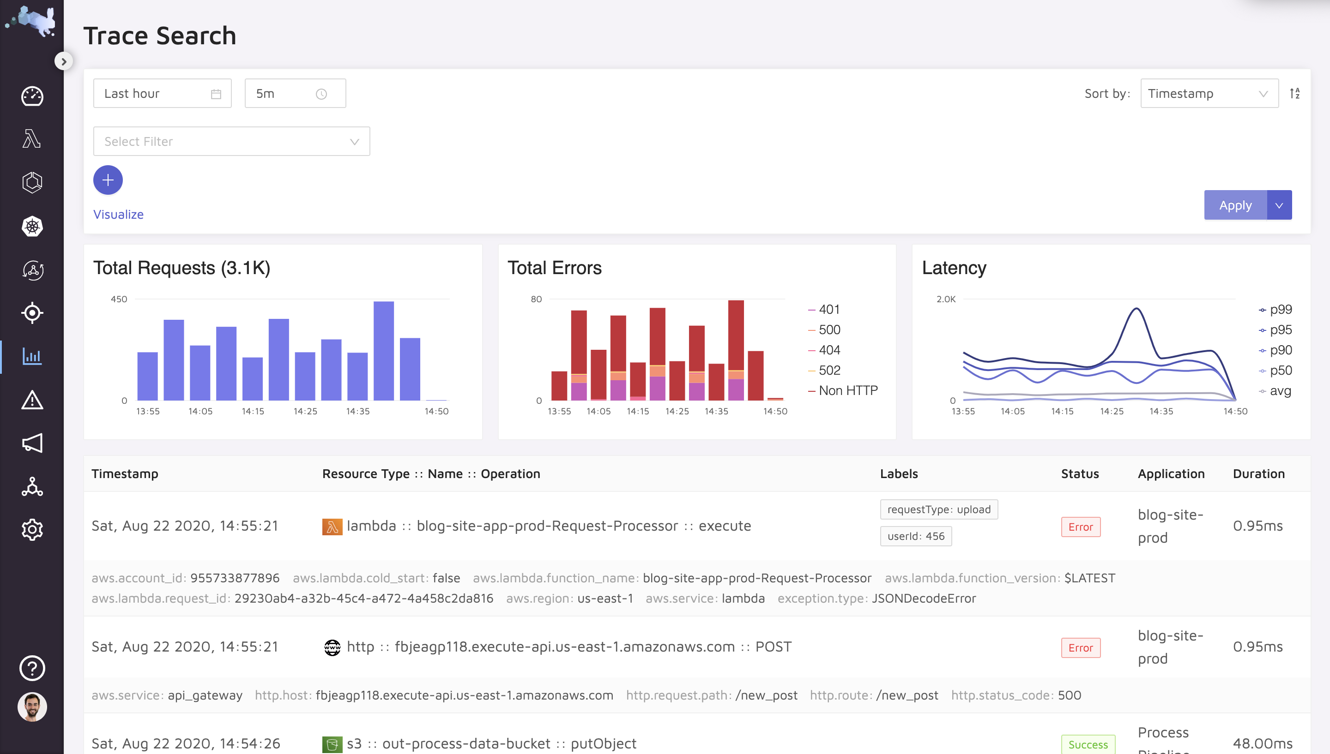Toggle the p99 series in latency legend
This screenshot has width=1330, height=754.
tap(1280, 309)
